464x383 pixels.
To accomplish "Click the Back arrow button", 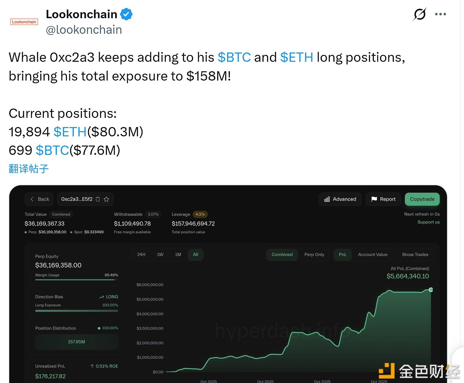I will coord(39,199).
